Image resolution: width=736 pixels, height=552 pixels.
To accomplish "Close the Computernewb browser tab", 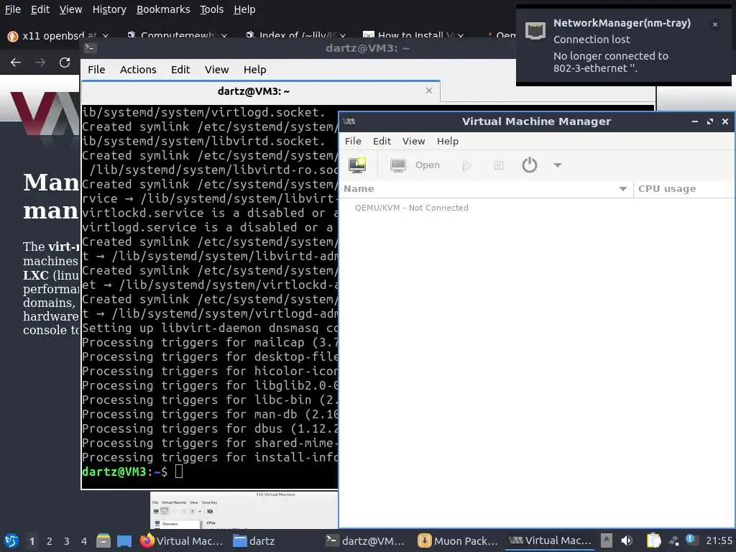I will click(224, 36).
